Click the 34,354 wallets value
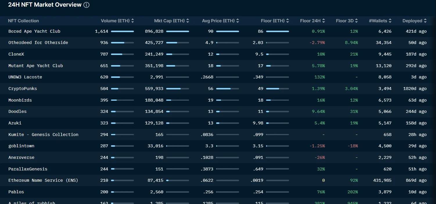 point(383,43)
